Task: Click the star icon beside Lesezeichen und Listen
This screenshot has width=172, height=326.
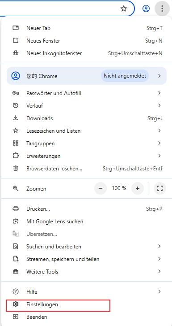Action: (x=16, y=131)
